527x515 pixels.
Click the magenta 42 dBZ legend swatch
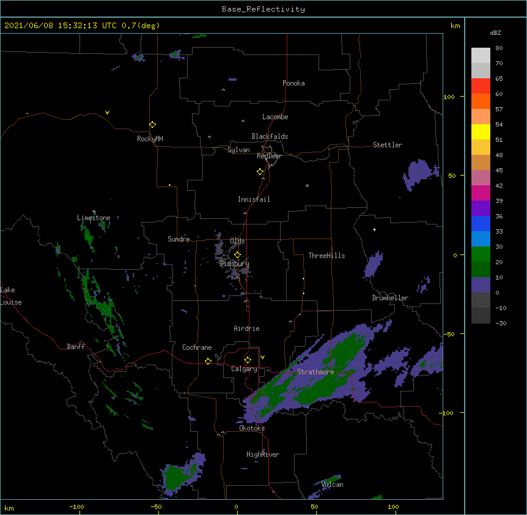point(481,193)
